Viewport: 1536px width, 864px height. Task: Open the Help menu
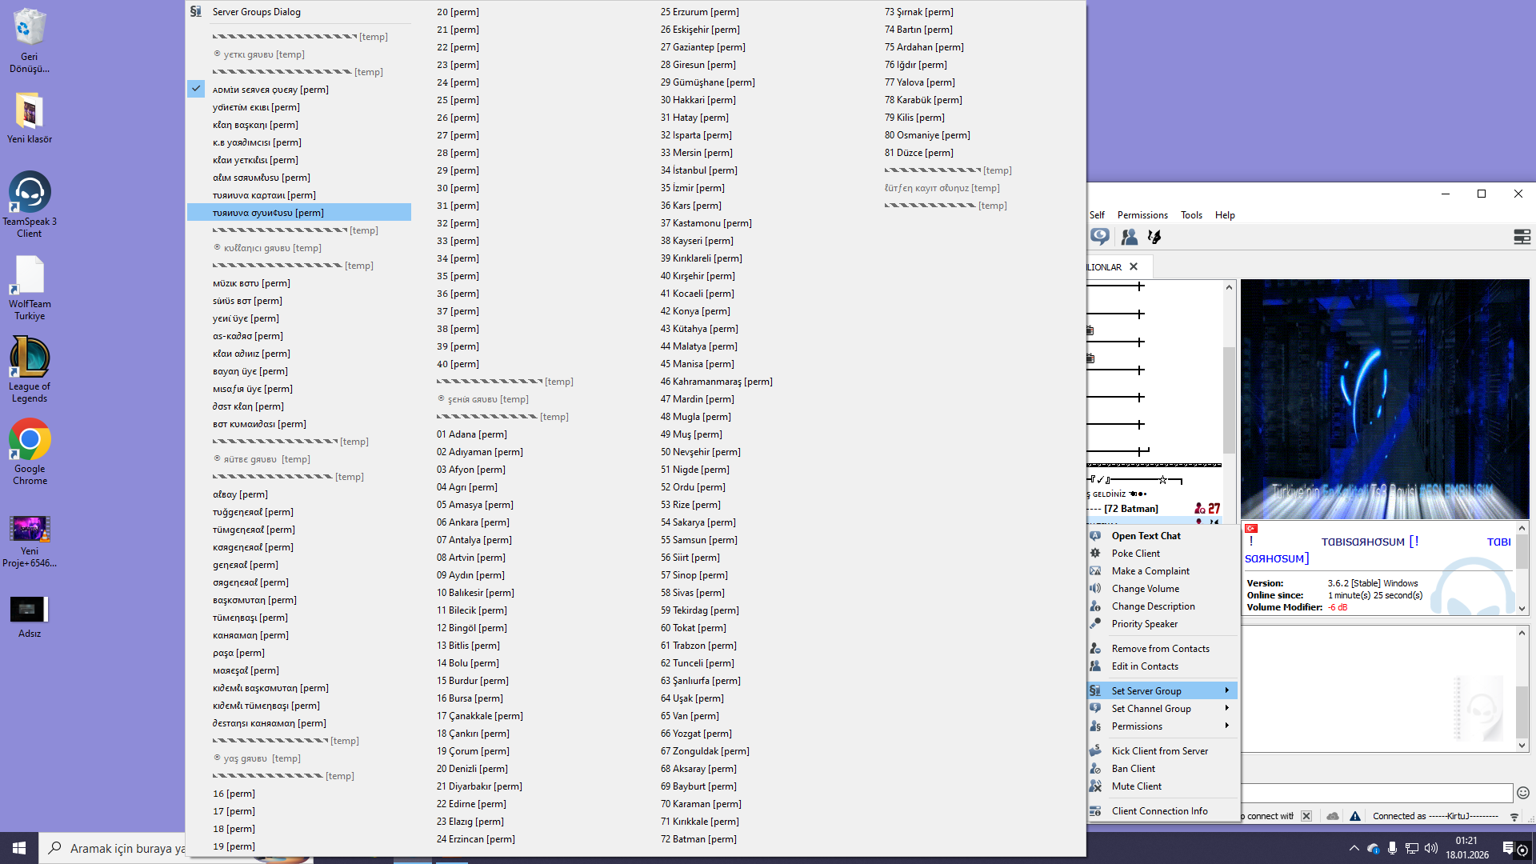(1225, 215)
